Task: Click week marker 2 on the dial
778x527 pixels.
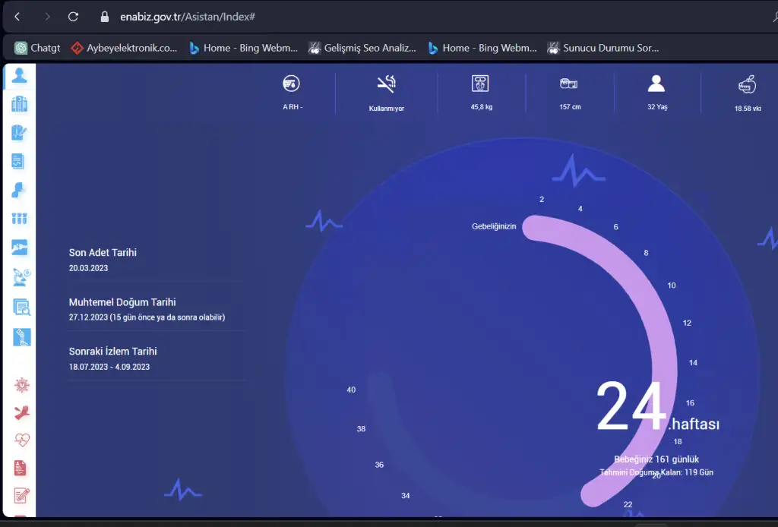Action: click(x=542, y=199)
